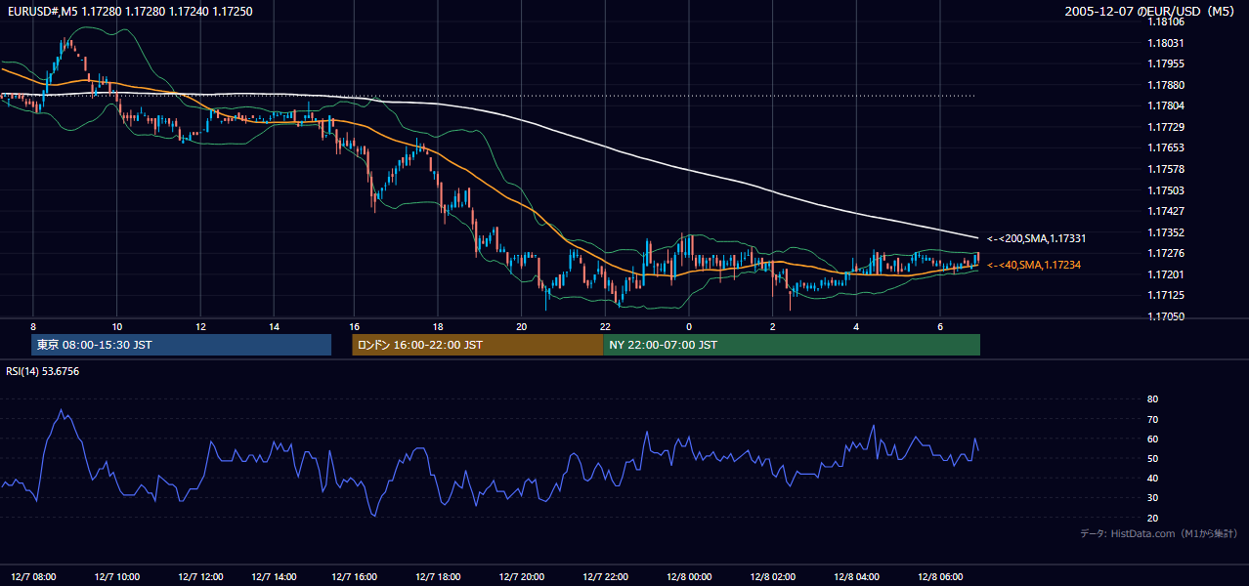Image resolution: width=1249 pixels, height=586 pixels.
Task: Click price axis value 1.17804
Action: 1165,105
